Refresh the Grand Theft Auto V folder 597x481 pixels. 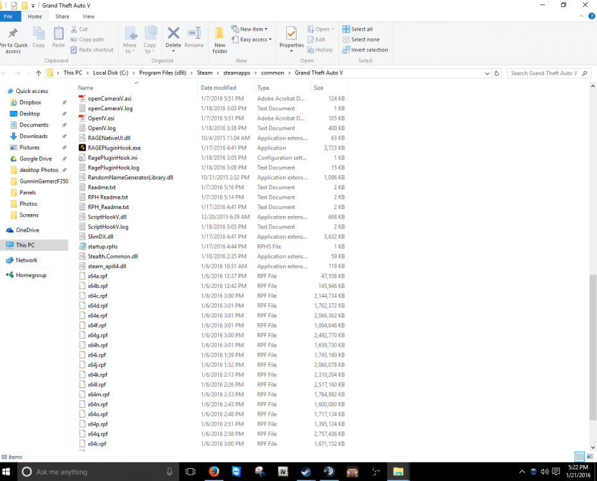pyautogui.click(x=496, y=73)
